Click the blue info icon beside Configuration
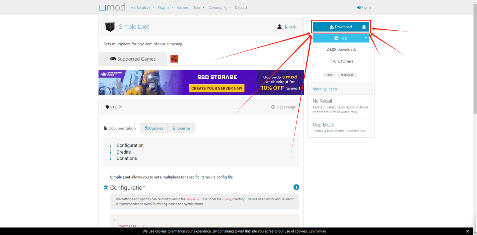The width and height of the screenshot is (477, 235). tap(296, 187)
